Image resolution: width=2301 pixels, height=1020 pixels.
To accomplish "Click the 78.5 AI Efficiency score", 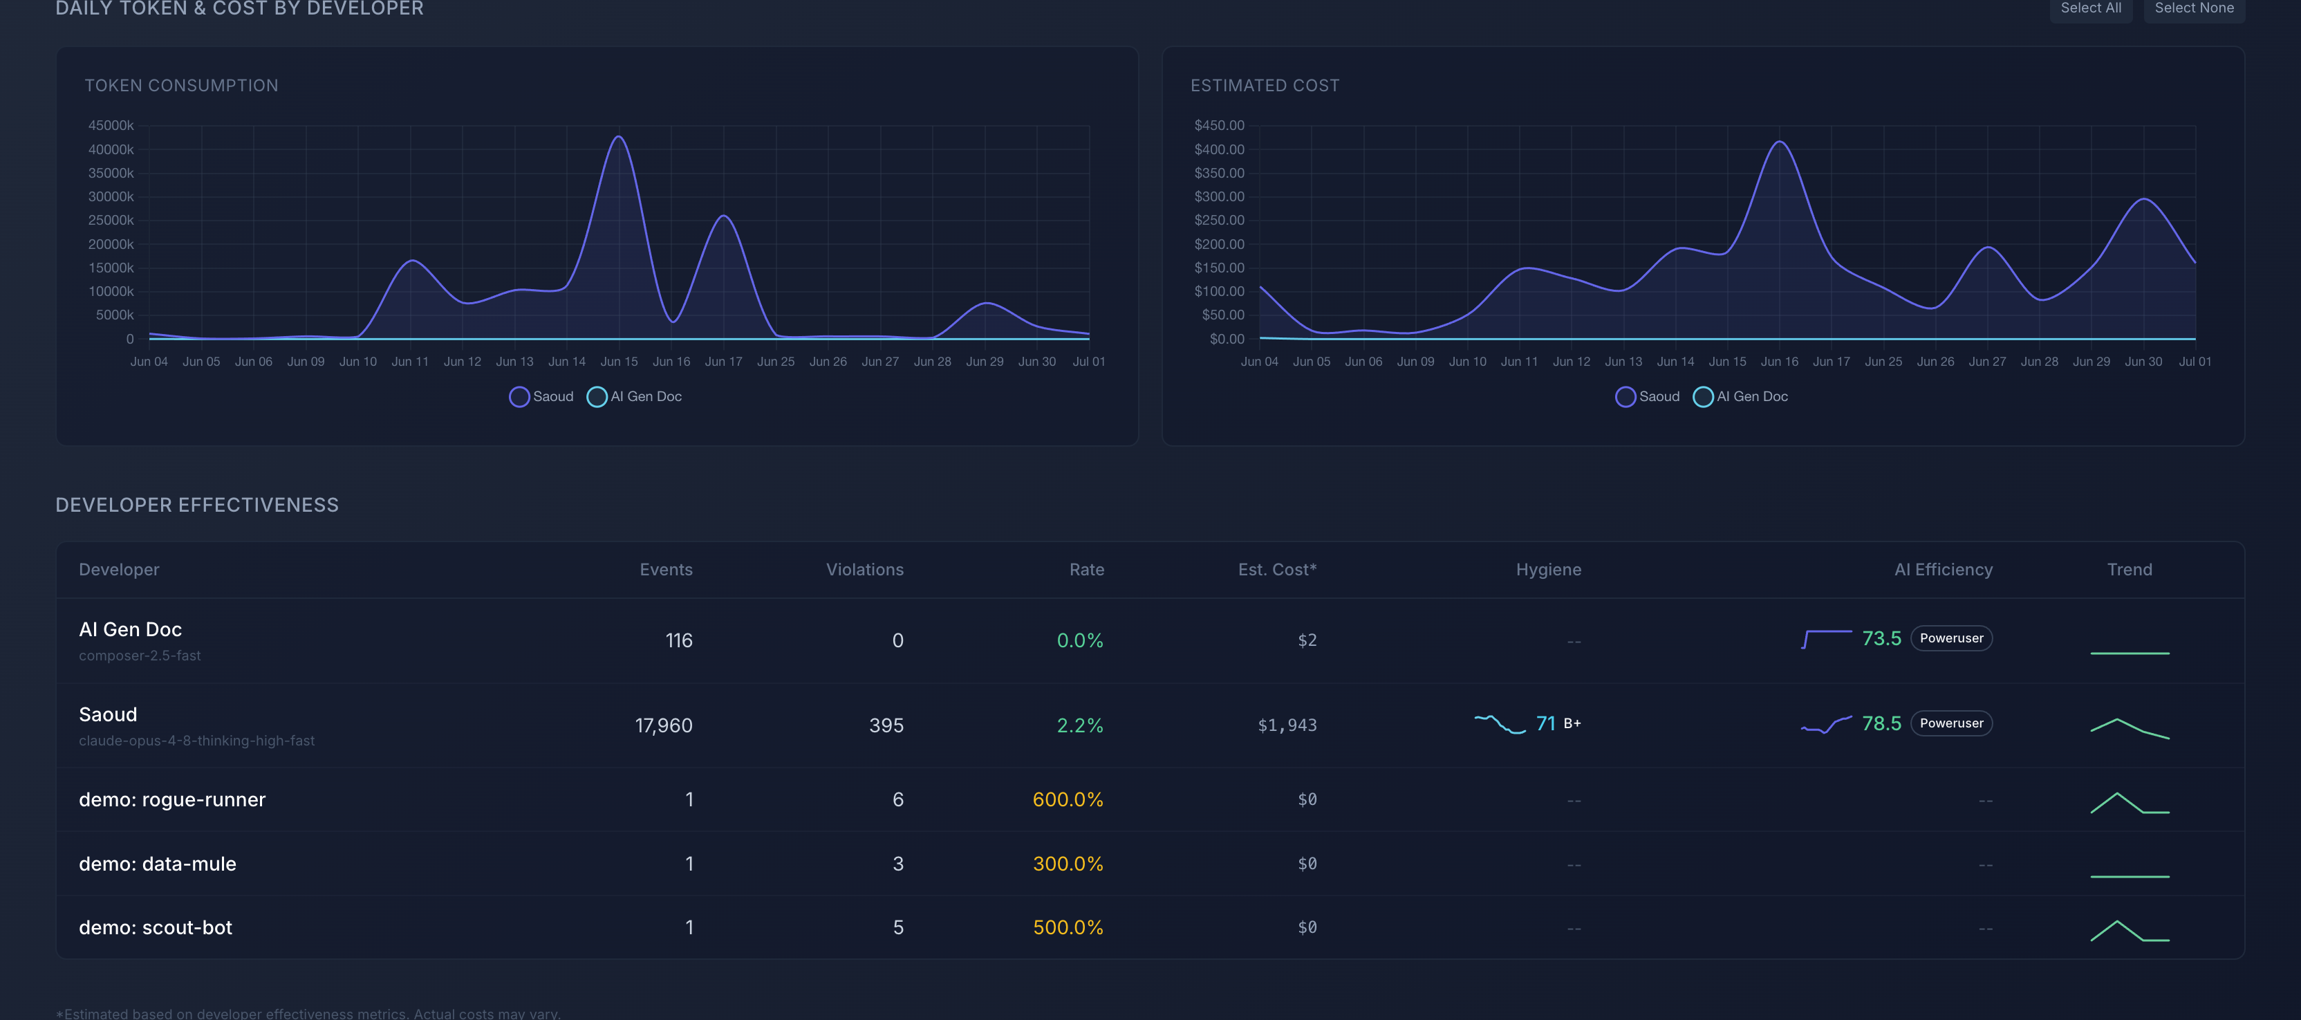I will 1881,723.
